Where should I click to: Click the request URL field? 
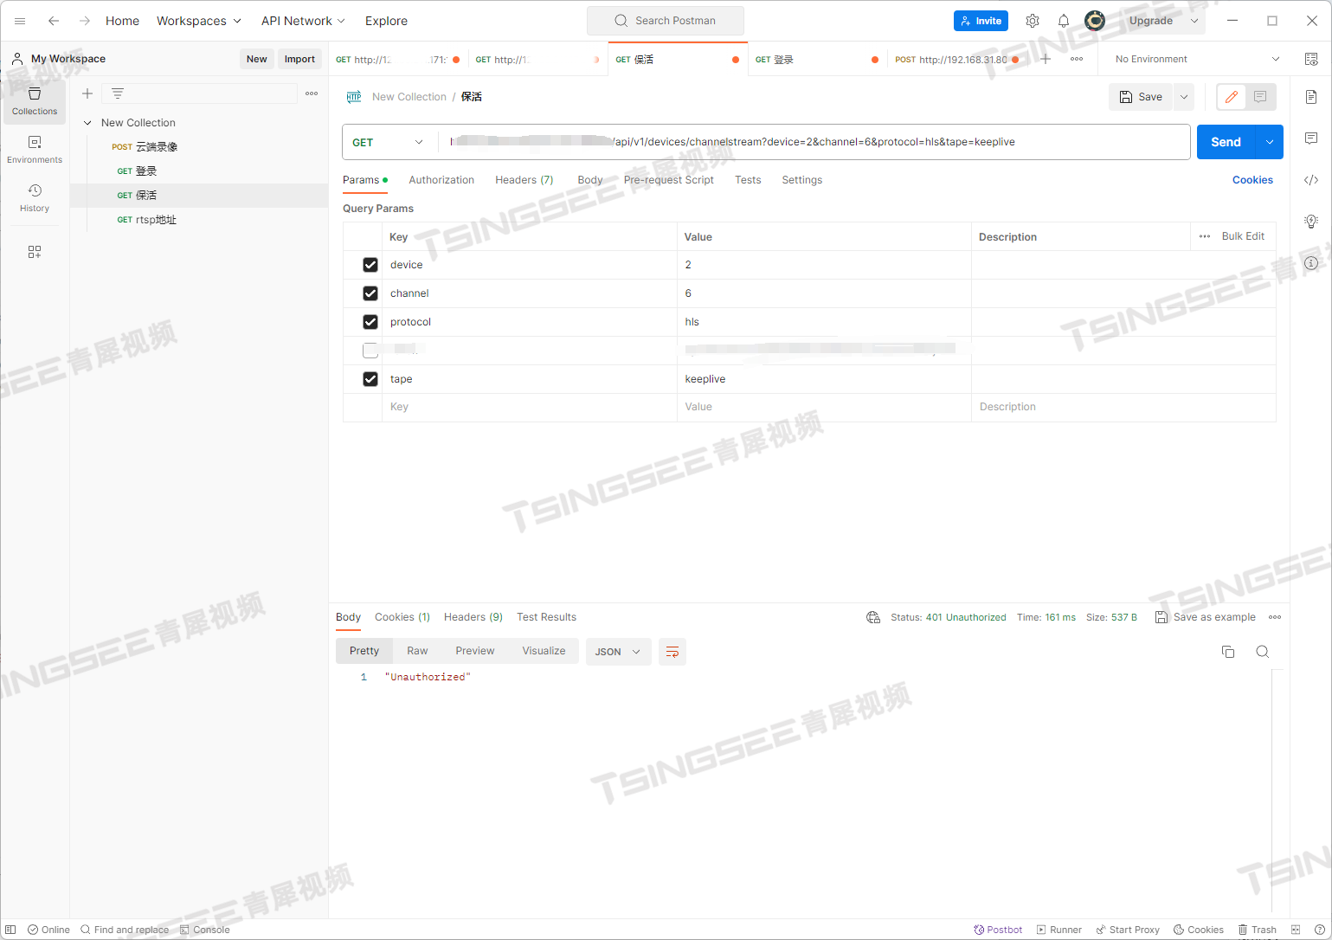point(814,142)
